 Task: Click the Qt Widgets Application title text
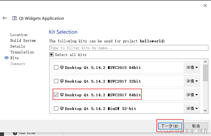coord(41,18)
